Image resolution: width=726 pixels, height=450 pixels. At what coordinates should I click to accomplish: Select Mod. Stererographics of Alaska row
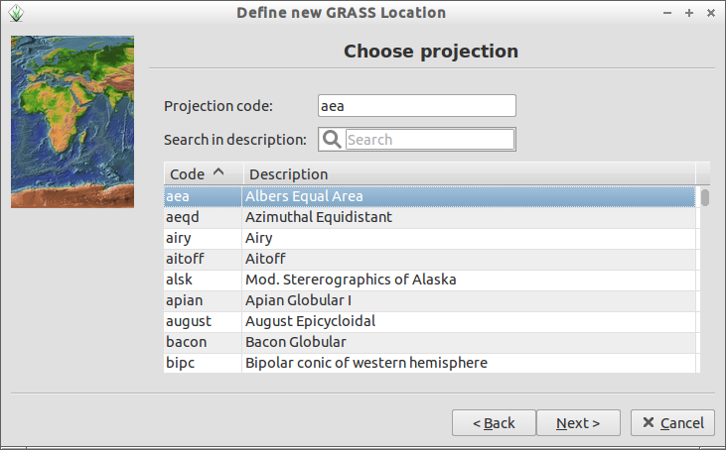(x=430, y=280)
